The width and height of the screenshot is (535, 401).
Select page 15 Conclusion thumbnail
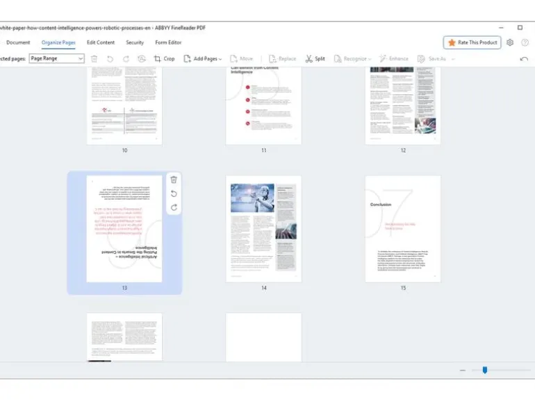(x=403, y=229)
